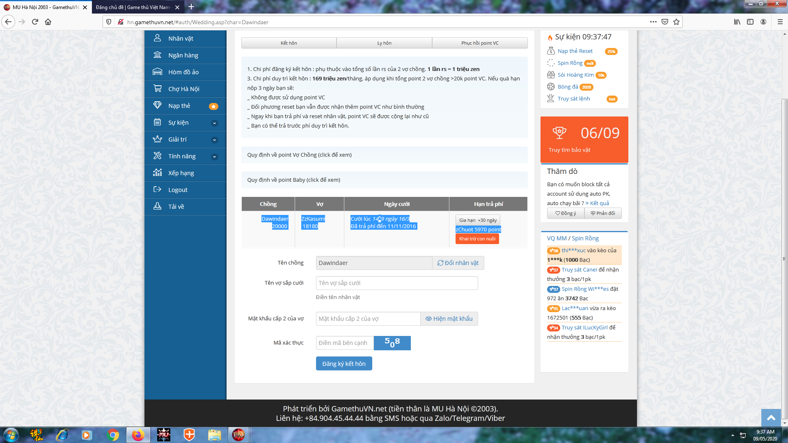Screen dimensions: 788x443
Task: Toggle Hiện mật khẩu visibility
Action: pos(449,319)
